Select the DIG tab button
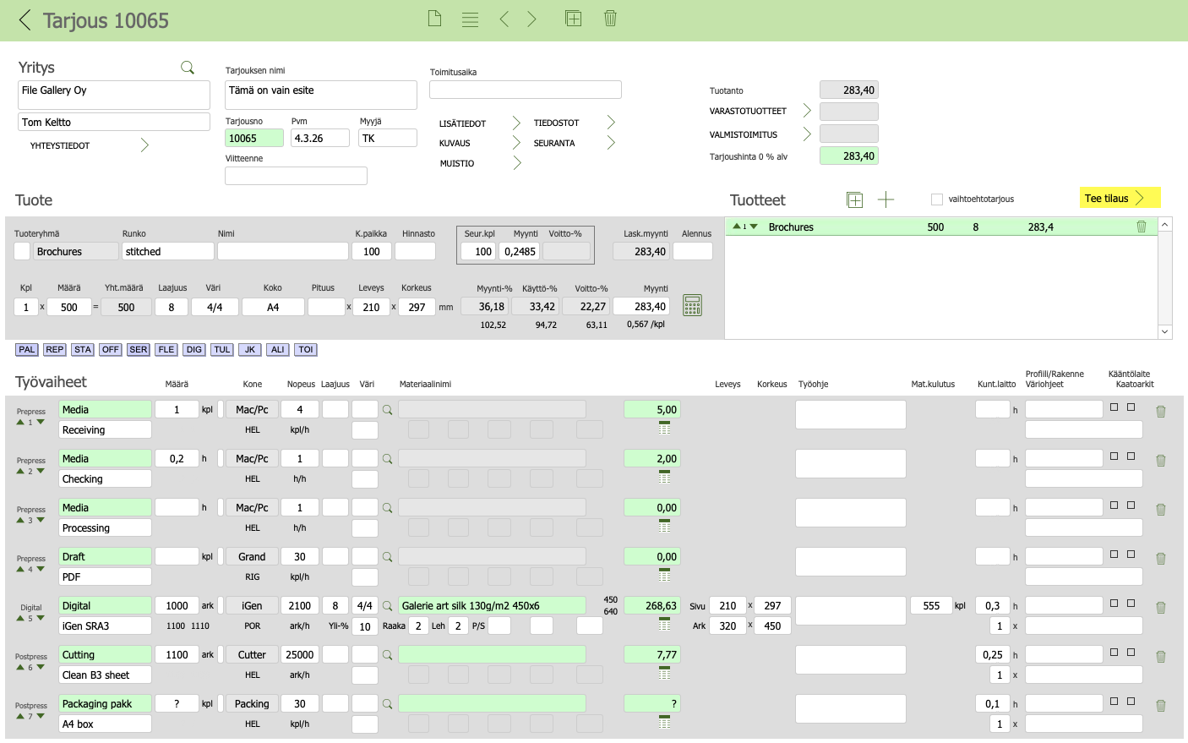 tap(194, 349)
